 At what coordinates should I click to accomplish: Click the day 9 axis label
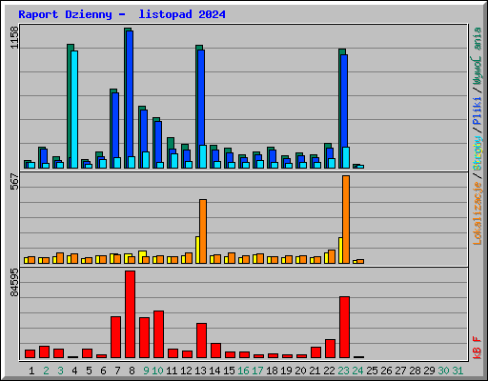point(146,371)
